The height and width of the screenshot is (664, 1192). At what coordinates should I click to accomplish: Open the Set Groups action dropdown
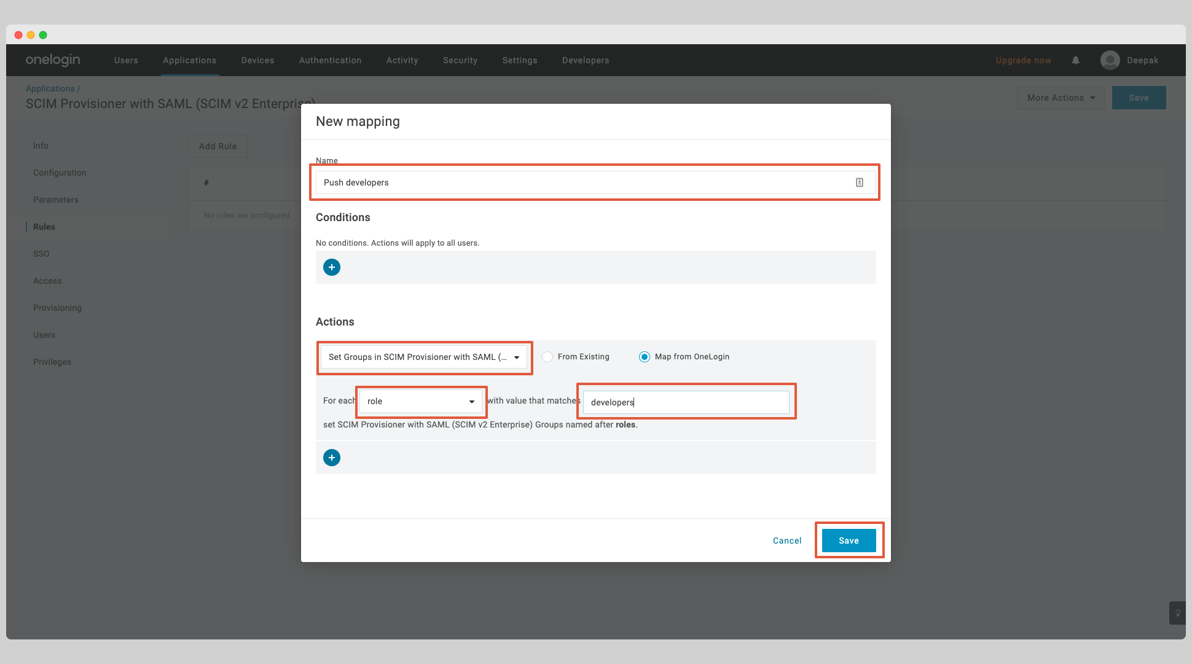click(x=423, y=357)
